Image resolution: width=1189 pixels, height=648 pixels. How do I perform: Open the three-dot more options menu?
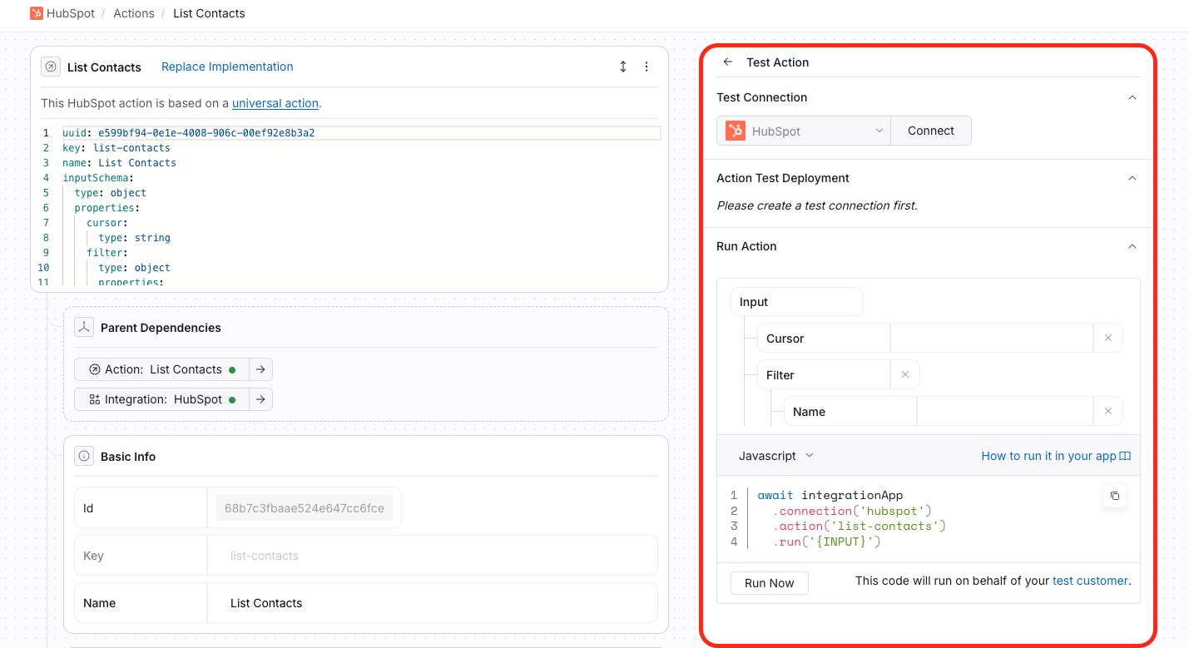(x=647, y=67)
